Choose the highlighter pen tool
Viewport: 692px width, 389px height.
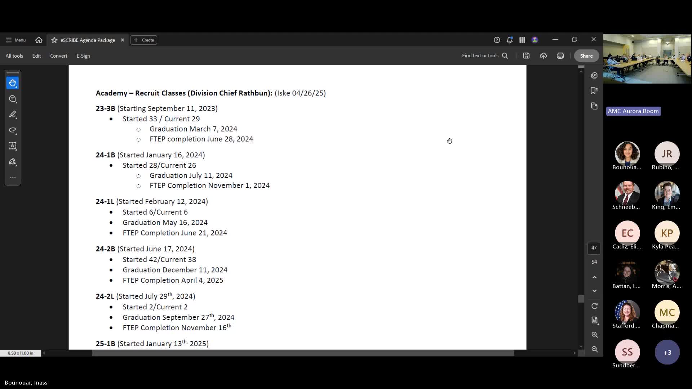pyautogui.click(x=13, y=115)
